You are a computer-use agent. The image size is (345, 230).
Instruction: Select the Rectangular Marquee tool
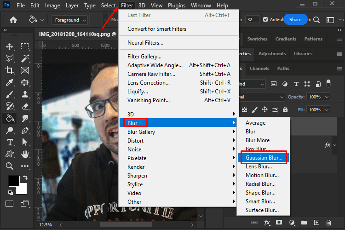click(x=25, y=46)
